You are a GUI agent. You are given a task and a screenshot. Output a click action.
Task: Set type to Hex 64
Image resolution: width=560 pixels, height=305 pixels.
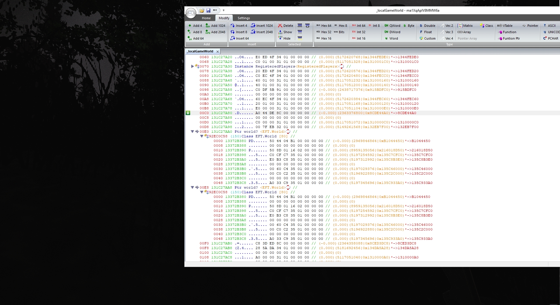pos(324,26)
